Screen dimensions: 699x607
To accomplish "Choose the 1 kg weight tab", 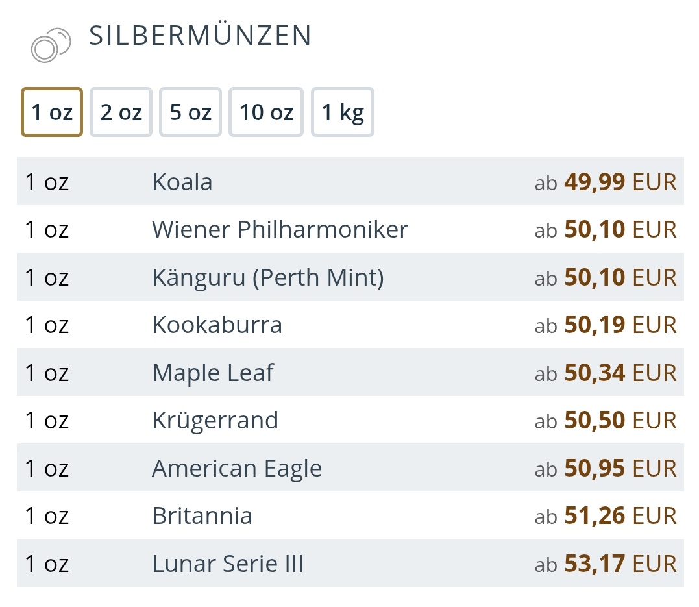I will (343, 112).
